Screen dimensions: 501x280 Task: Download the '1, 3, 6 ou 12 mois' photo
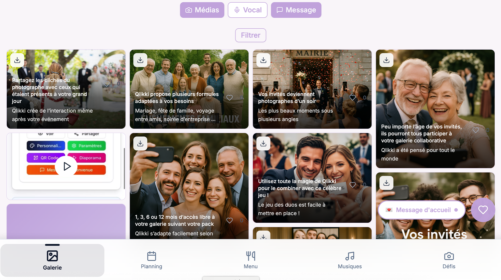(x=140, y=144)
